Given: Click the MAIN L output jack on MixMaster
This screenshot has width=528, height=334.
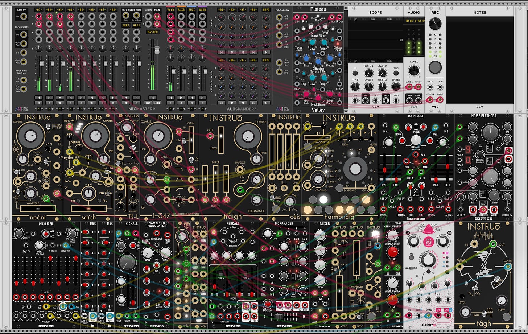Looking at the screenshot, I should click(x=157, y=16).
